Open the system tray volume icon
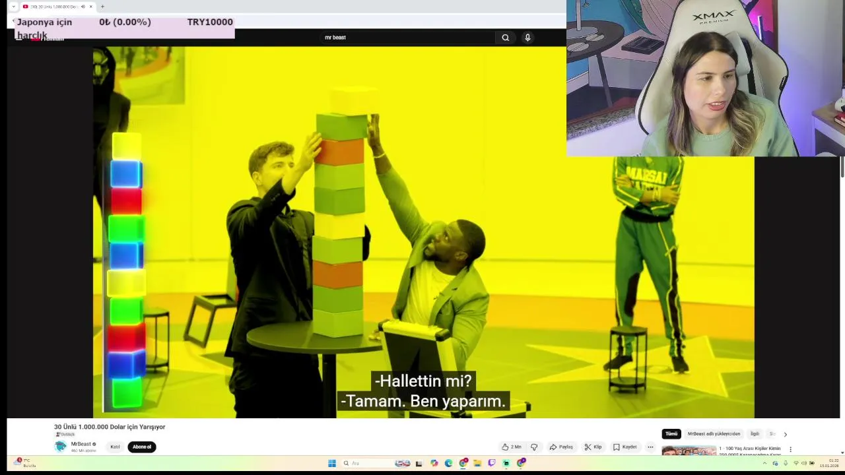This screenshot has width=845, height=475. pos(803,463)
